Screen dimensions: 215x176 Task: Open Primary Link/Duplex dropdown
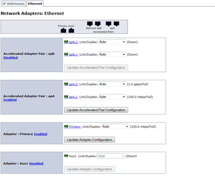[x=115, y=126]
